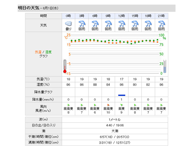Click the 12時 time column header
This screenshot has width=177, height=146.
pyautogui.click(x=122, y=16)
